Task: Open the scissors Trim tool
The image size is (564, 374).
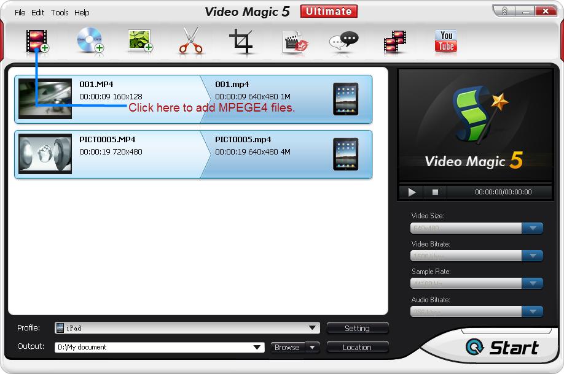Action: pos(190,40)
